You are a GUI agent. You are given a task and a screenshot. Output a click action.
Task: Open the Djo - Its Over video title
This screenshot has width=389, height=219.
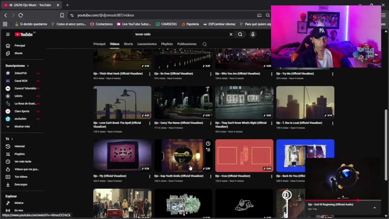click(174, 74)
